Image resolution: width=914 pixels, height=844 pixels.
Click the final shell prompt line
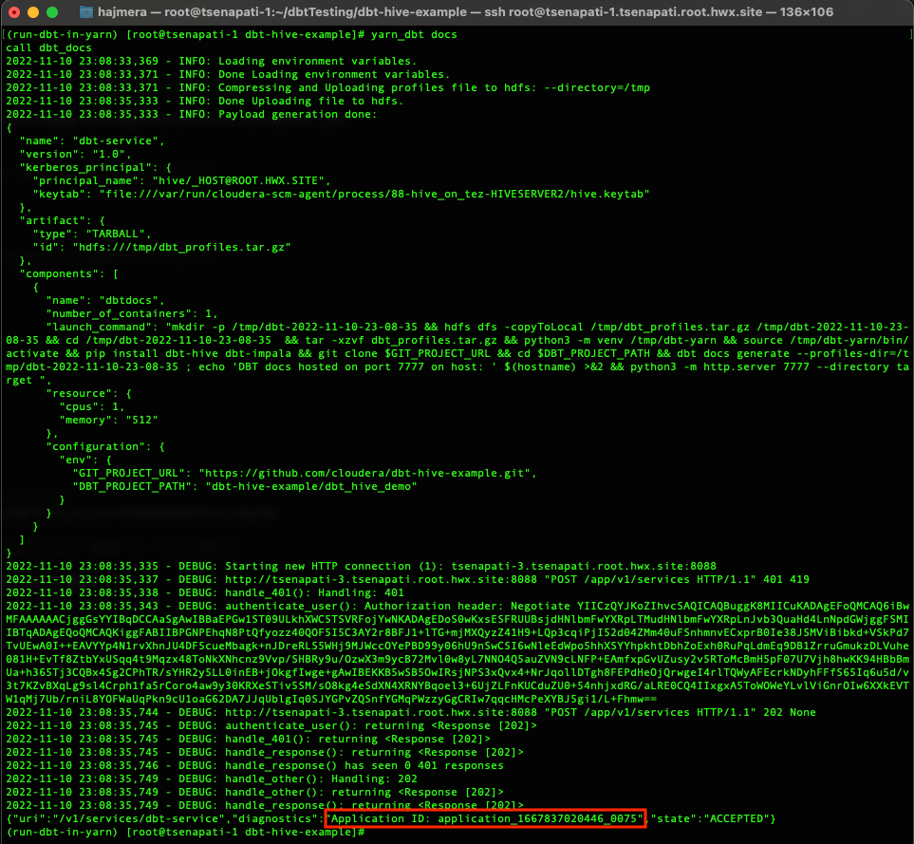click(x=185, y=832)
